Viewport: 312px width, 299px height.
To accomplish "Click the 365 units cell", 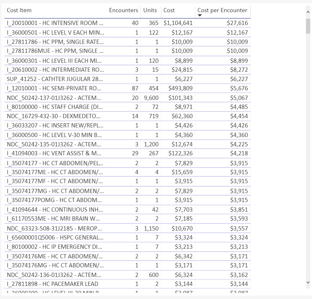I will 154,23.
